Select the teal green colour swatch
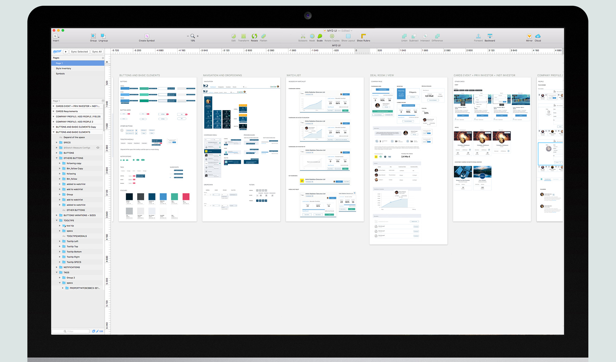The width and height of the screenshot is (616, 362). (174, 196)
